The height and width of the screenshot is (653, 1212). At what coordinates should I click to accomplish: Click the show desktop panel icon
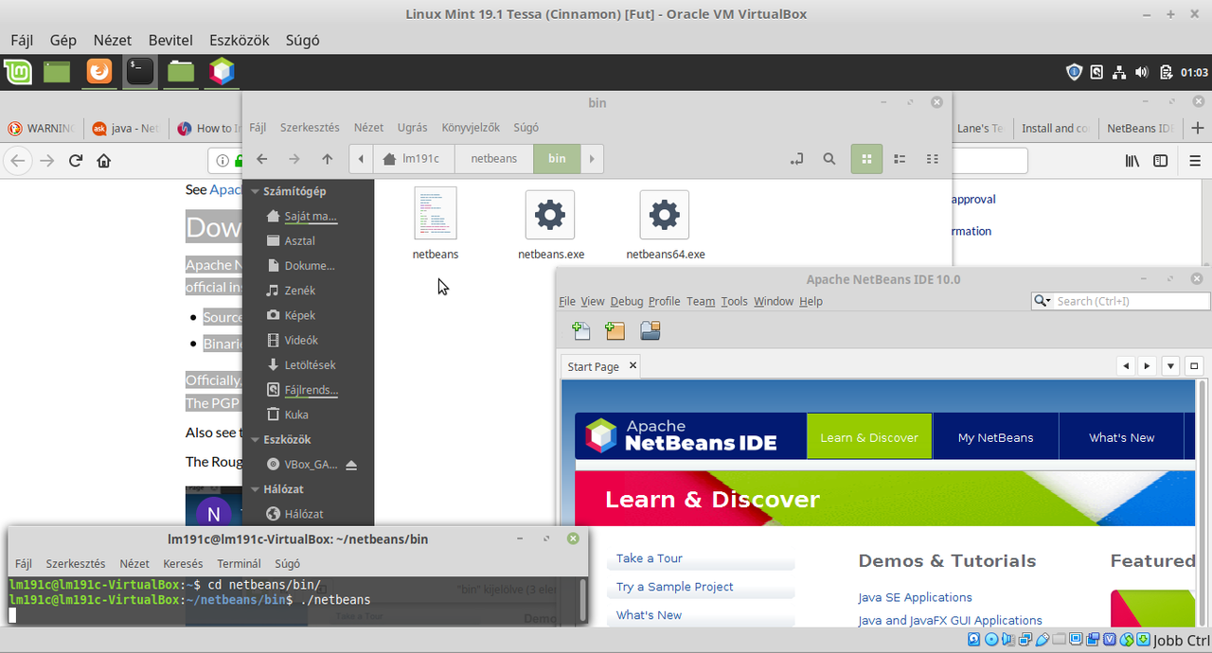[57, 71]
